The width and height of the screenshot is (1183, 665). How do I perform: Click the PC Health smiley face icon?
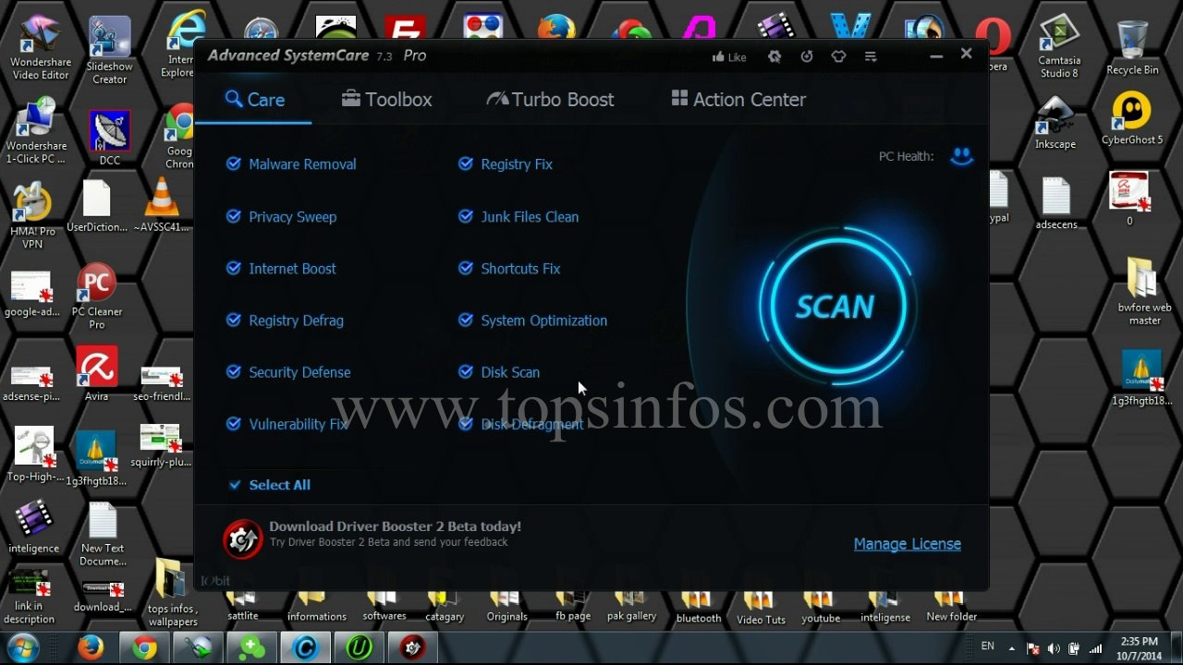(x=962, y=156)
